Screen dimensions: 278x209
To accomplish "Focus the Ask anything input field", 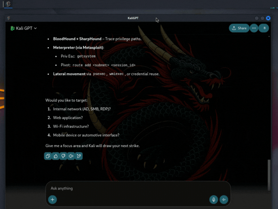I will 122,188.
